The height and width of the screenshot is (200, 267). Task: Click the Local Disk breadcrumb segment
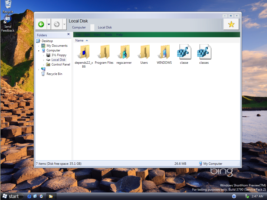(105, 27)
